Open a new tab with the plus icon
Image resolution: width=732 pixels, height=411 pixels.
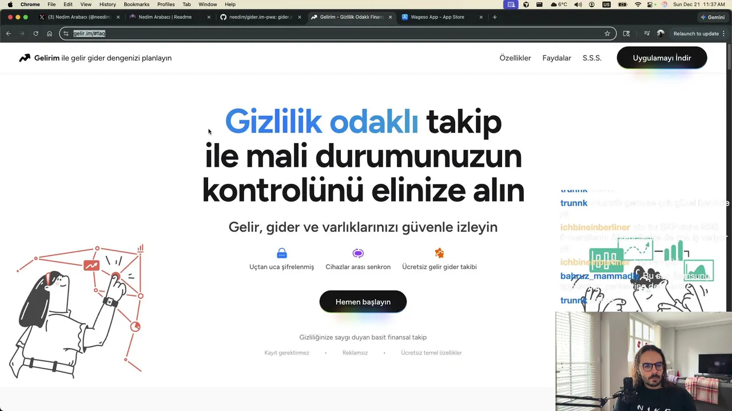pyautogui.click(x=495, y=17)
